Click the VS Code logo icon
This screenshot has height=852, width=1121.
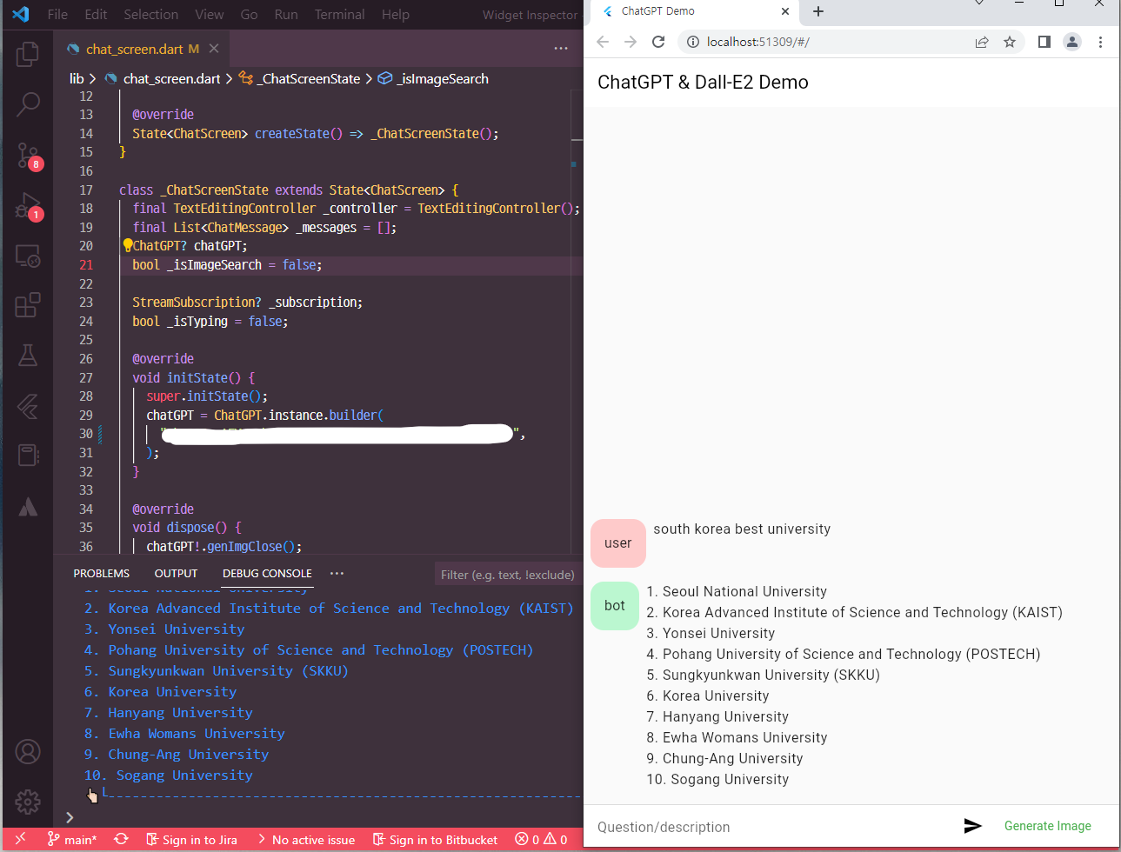21,14
